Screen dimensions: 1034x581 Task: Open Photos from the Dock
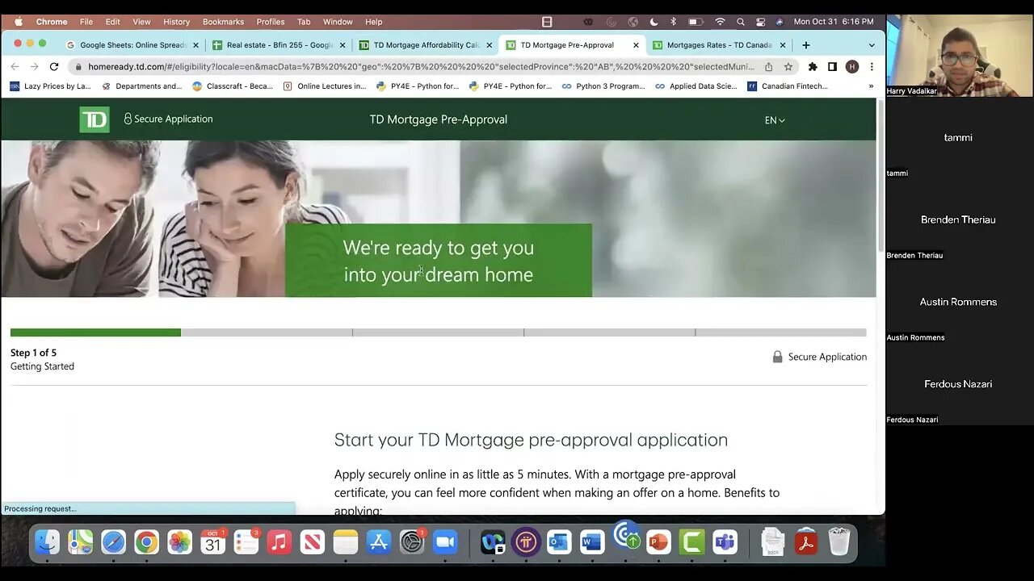(179, 542)
